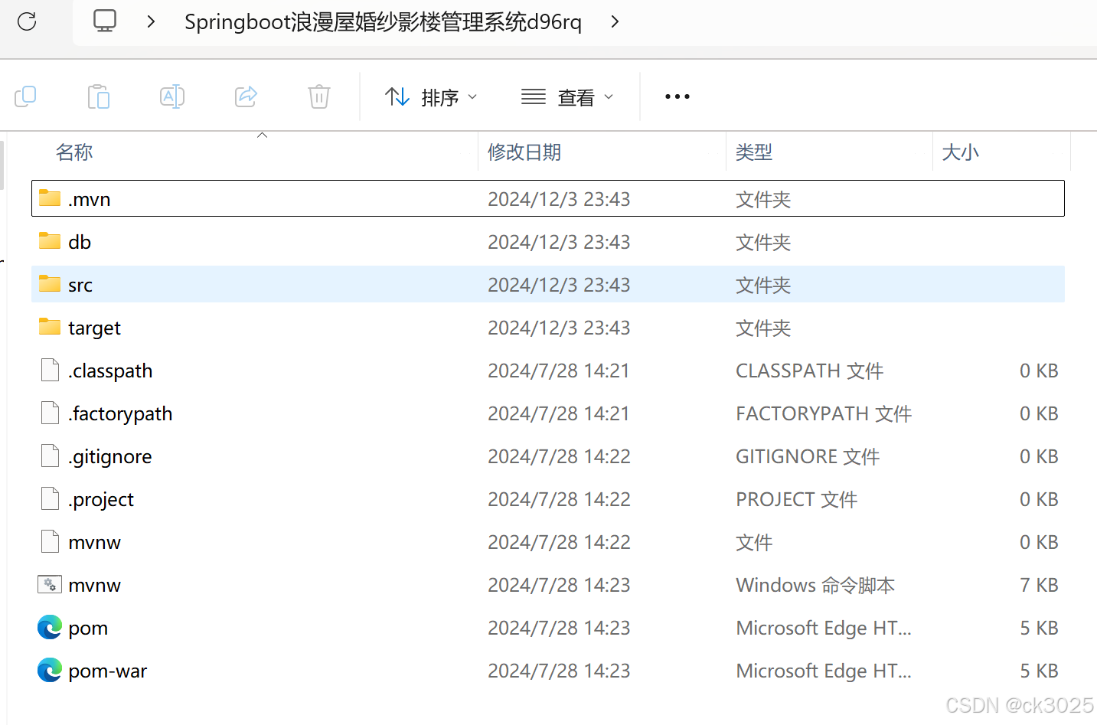
Task: Open the three-dot more options menu
Action: pos(677,96)
